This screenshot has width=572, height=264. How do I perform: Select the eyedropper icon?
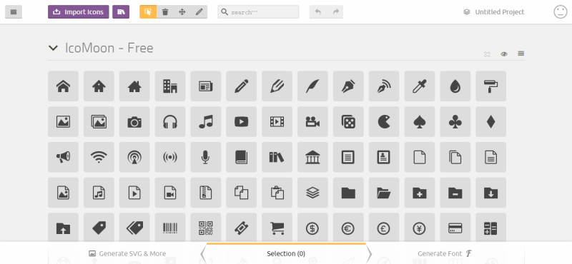click(x=420, y=86)
